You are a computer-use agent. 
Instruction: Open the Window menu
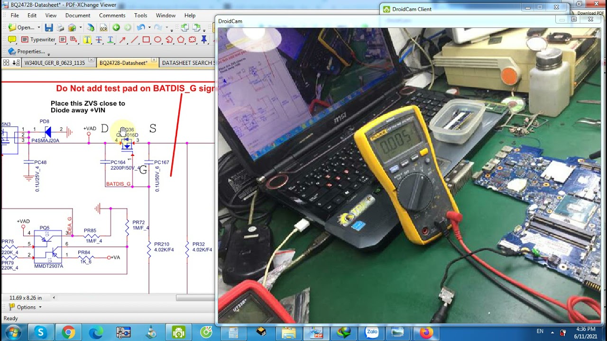click(x=166, y=16)
